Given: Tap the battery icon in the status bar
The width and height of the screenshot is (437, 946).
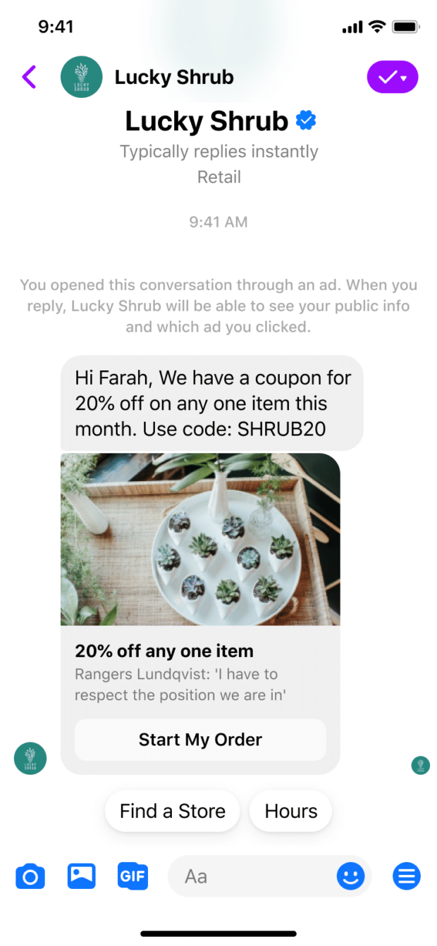Looking at the screenshot, I should [405, 26].
